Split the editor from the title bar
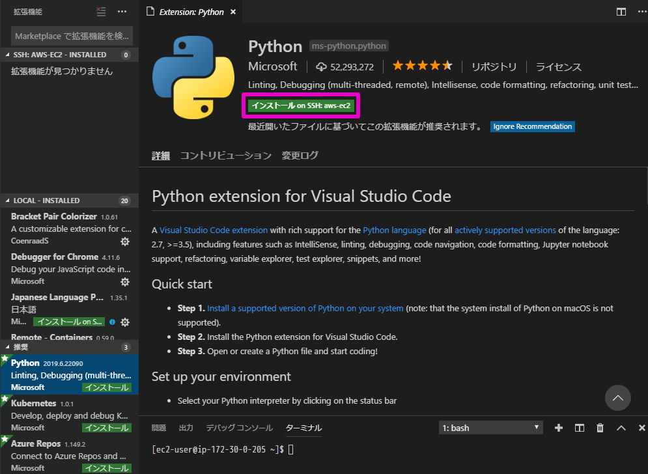 coord(620,11)
